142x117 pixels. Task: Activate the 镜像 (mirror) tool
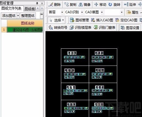85,4
